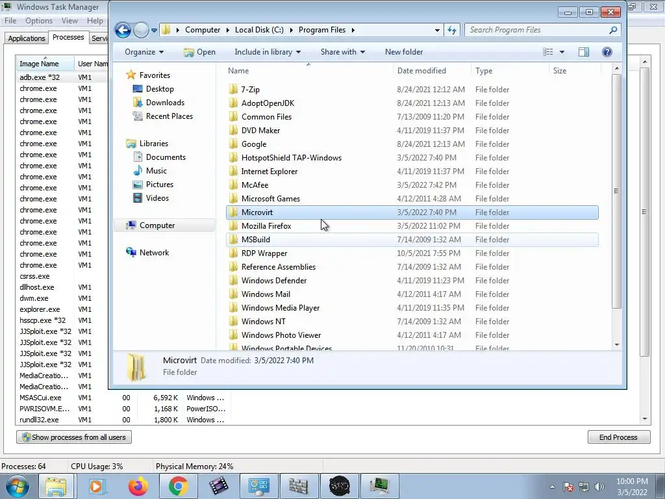Switch to Applications tab in Task Manager
The height and width of the screenshot is (499, 665).
click(x=26, y=38)
